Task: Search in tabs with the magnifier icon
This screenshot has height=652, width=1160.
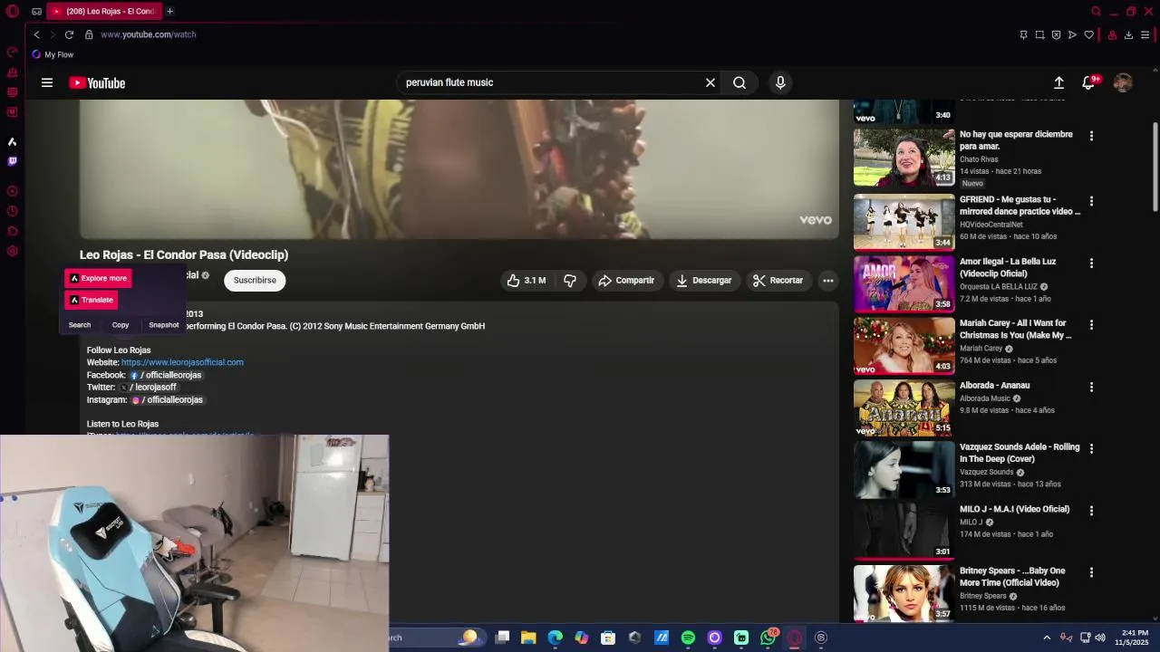Action: [x=1096, y=12]
